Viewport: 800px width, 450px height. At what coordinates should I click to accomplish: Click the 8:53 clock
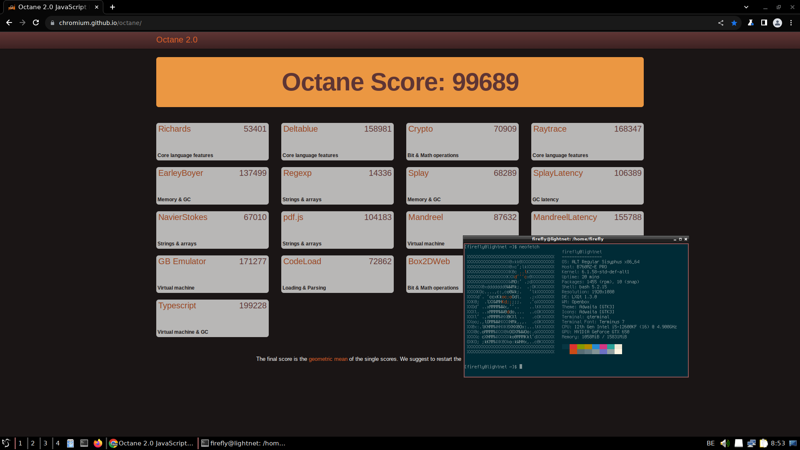[x=778, y=443]
